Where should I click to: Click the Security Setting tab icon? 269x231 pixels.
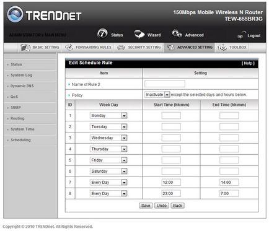tap(121, 48)
